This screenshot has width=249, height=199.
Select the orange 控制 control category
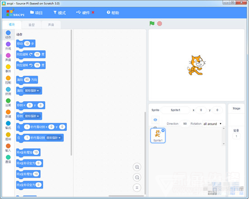click(x=8, y=80)
